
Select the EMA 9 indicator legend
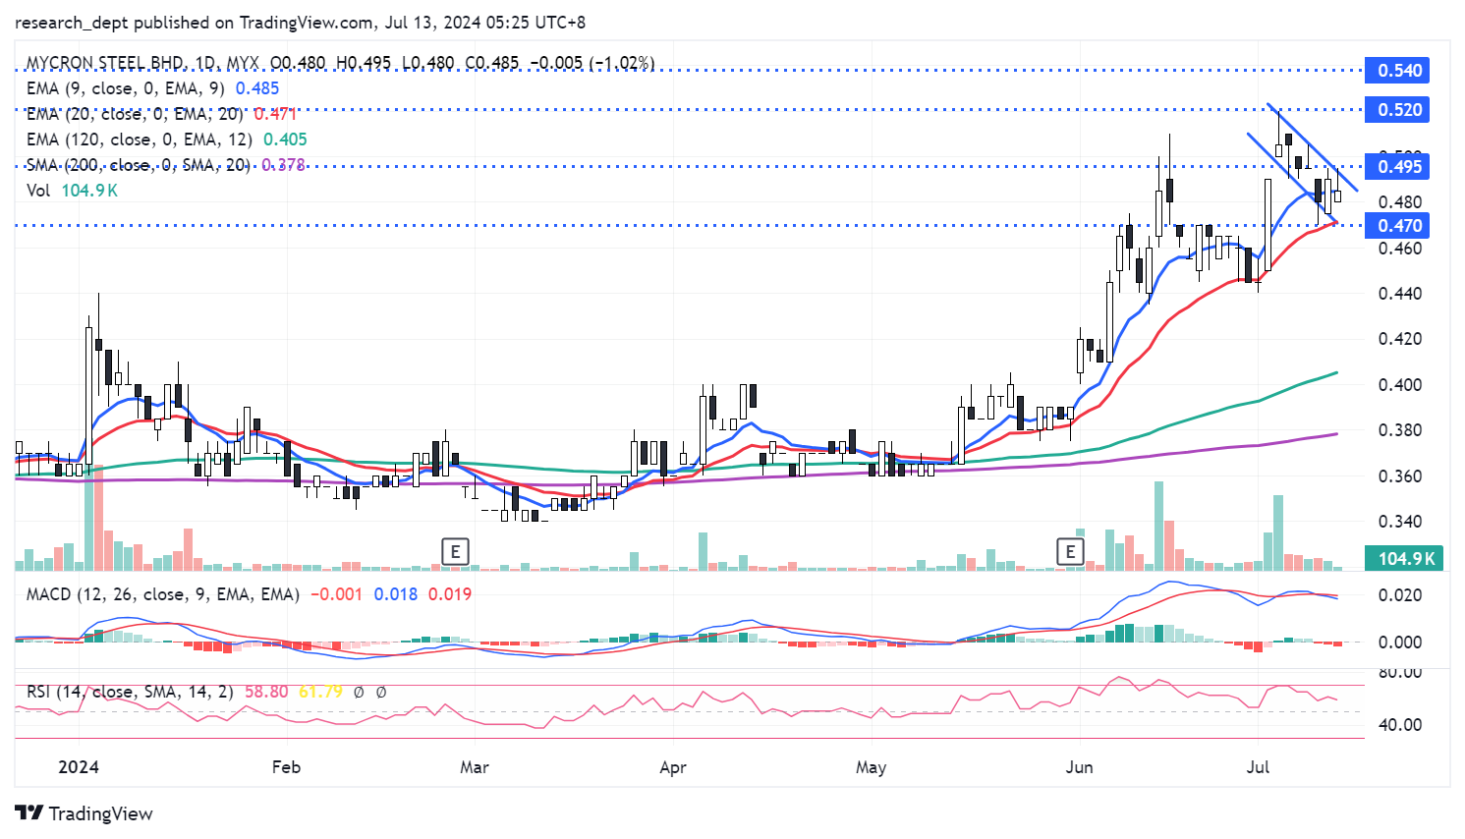pyautogui.click(x=126, y=88)
